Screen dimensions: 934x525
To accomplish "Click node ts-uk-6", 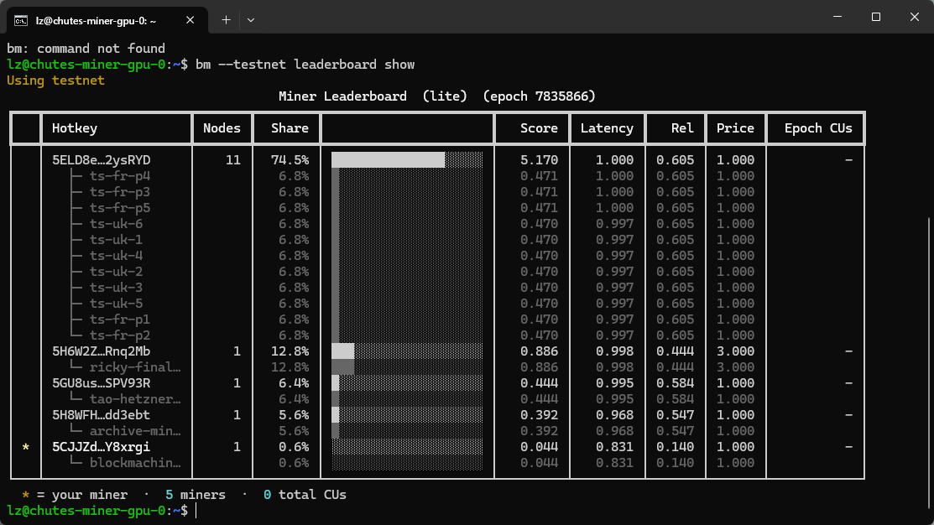I will point(116,224).
